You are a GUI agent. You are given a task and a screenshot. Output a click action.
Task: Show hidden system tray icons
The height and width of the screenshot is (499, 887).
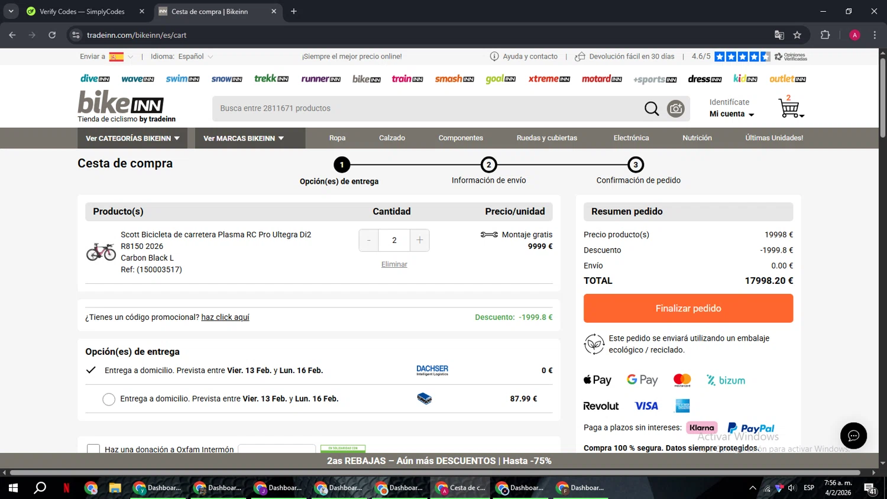coord(752,488)
